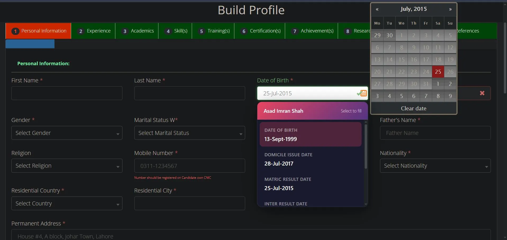Advance to next month with the » arrow
Viewport: 507px width, 240px height.
(450, 9)
